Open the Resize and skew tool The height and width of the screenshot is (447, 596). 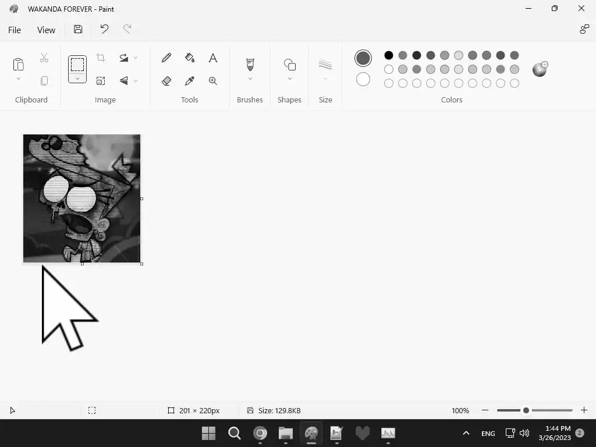(101, 80)
